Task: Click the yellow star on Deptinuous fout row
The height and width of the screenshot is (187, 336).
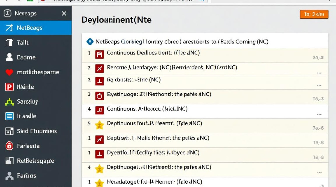Action: coord(99,125)
